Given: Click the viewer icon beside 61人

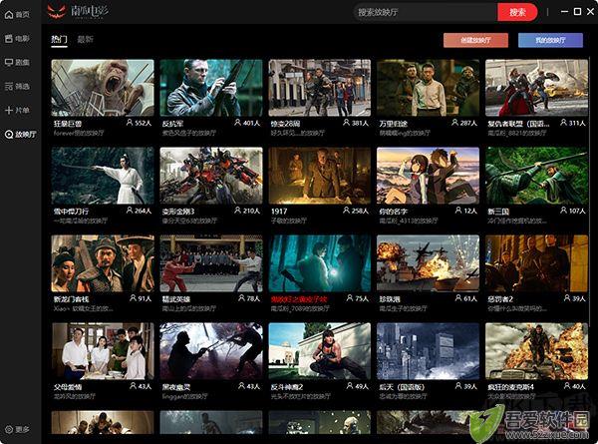Looking at the screenshot, I should point(458,298).
